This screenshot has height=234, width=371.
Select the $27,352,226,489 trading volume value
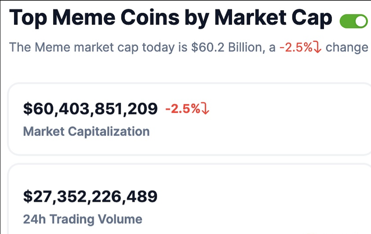click(90, 196)
